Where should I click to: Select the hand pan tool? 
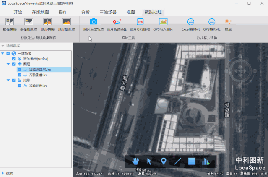click(135, 161)
